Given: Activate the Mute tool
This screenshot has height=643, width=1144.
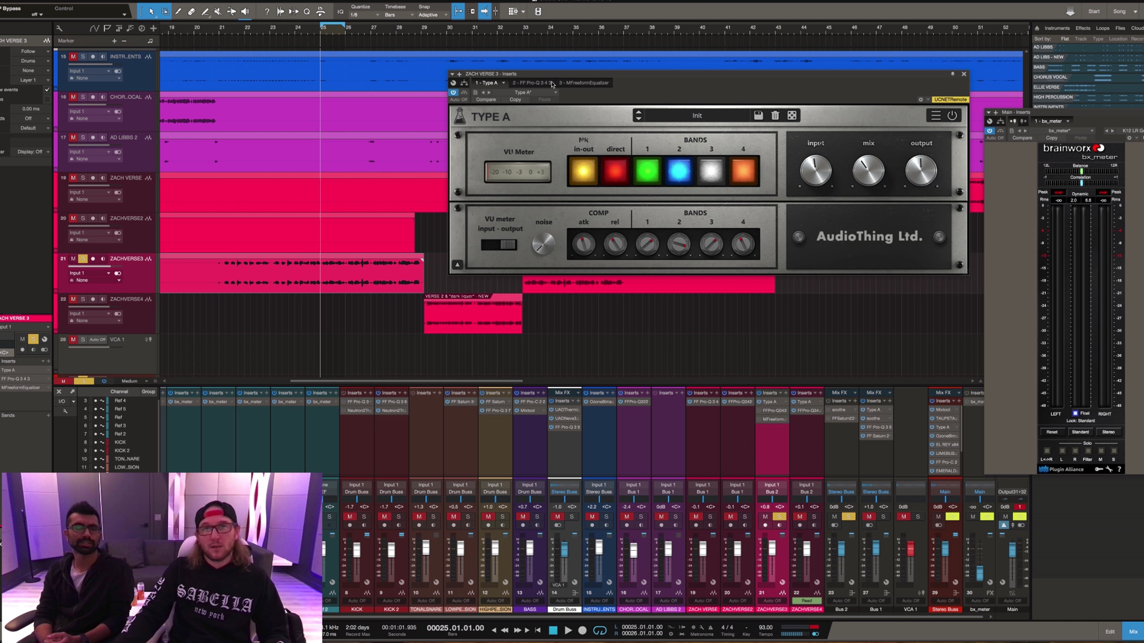Looking at the screenshot, I should 218,11.
